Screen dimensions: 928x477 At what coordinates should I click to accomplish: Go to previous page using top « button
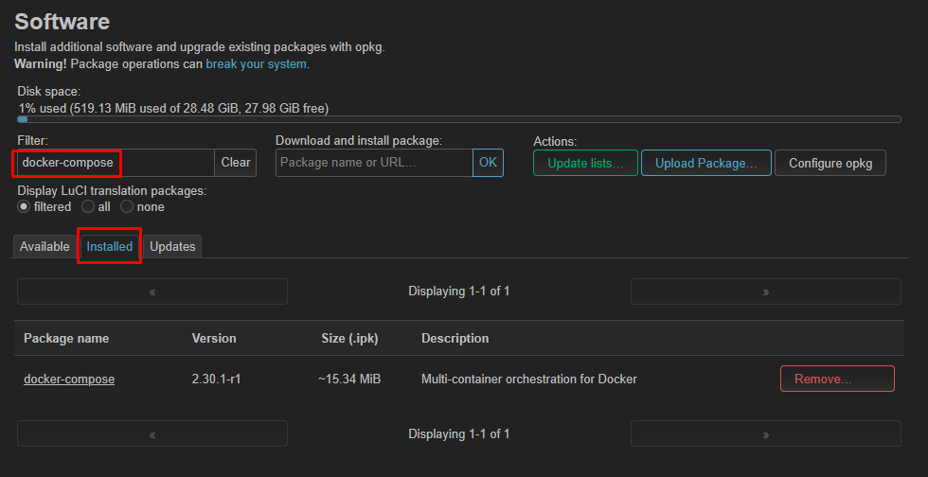(152, 291)
